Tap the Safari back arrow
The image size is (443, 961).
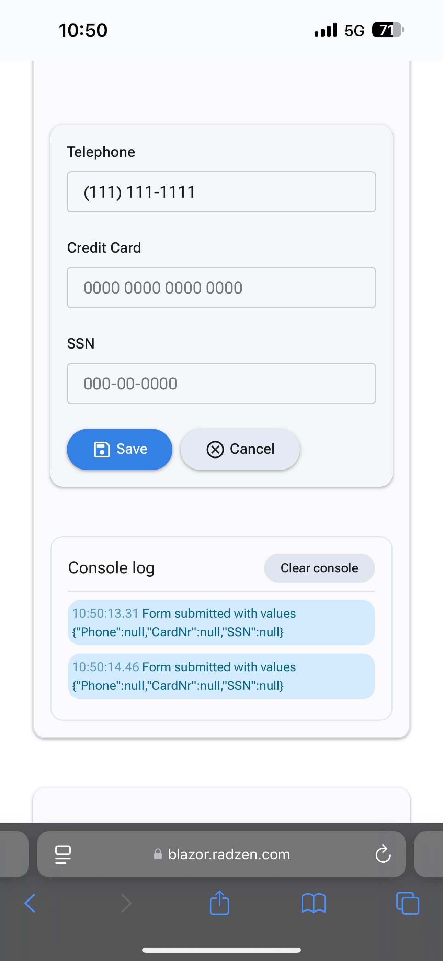[x=30, y=903]
